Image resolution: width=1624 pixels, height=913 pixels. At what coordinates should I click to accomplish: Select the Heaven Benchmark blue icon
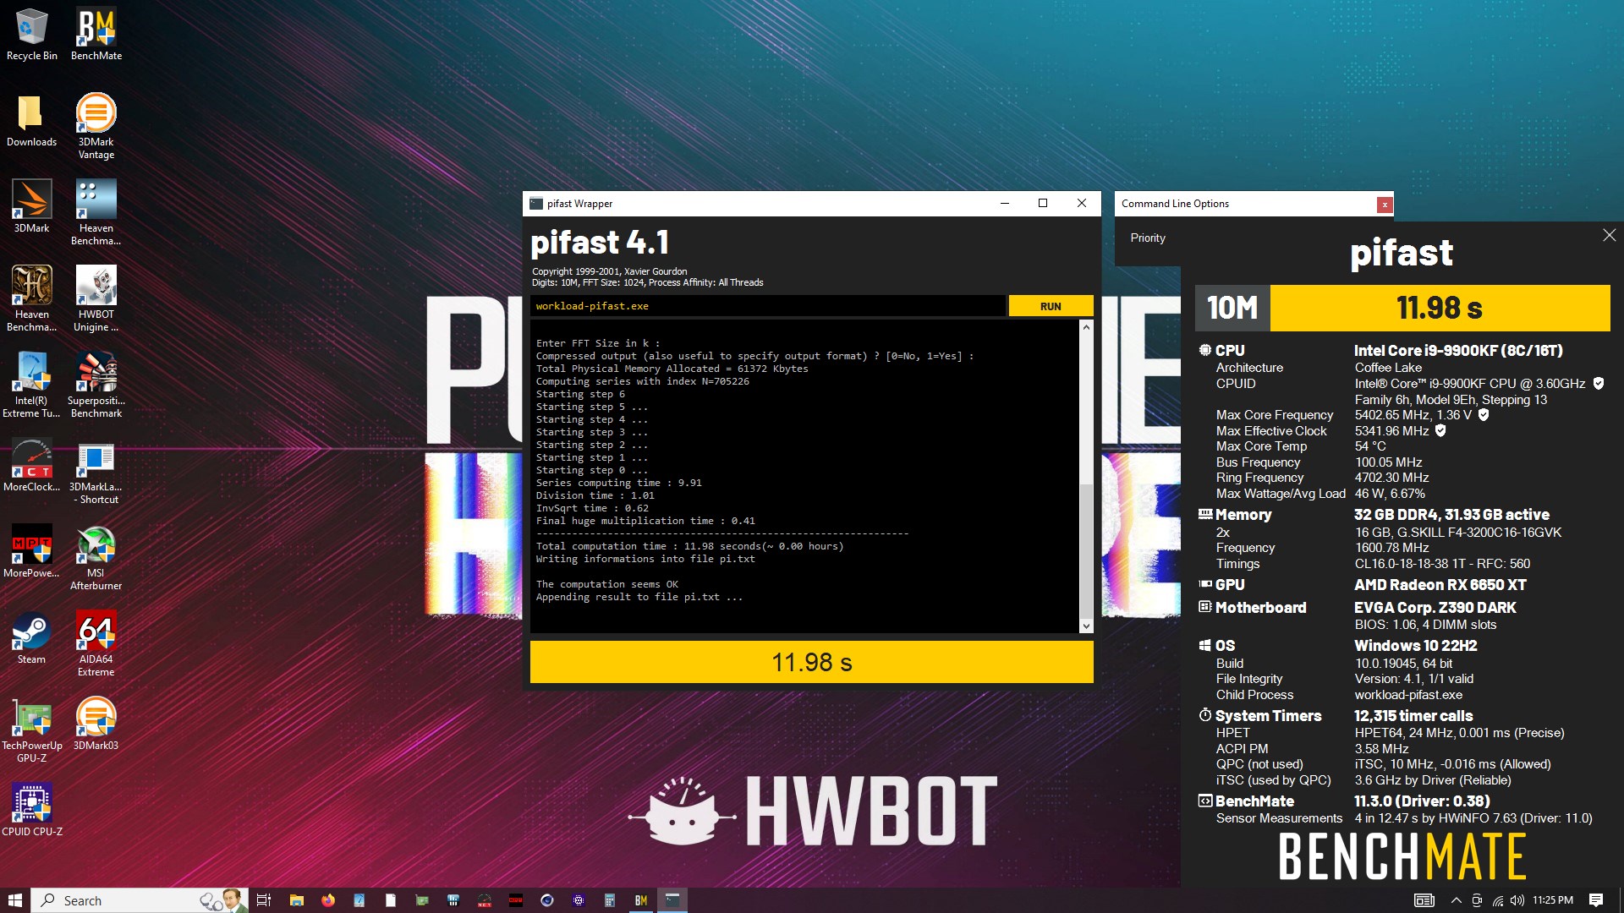(x=96, y=213)
